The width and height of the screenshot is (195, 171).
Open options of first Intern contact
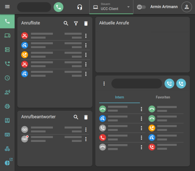141,109
